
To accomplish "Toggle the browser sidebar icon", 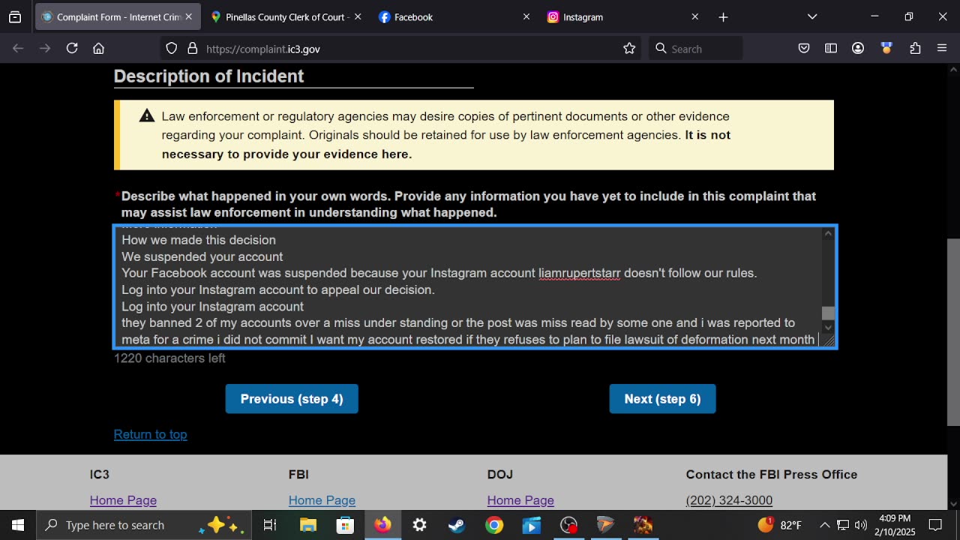I will (x=831, y=48).
